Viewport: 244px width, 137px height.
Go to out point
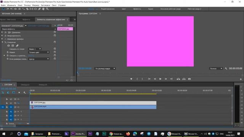[171, 79]
